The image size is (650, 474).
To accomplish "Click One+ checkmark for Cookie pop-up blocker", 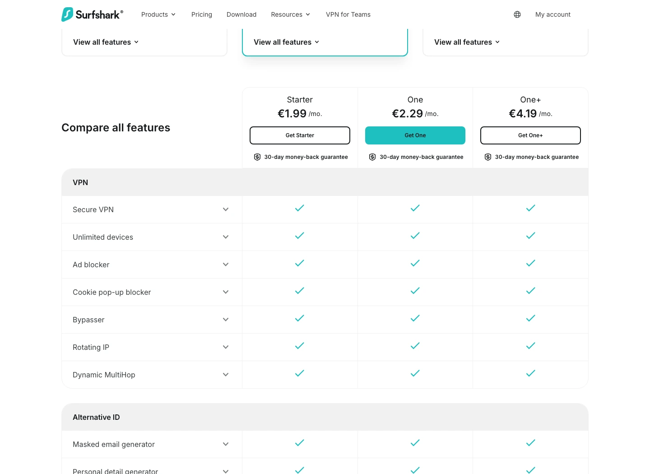I will tap(531, 291).
